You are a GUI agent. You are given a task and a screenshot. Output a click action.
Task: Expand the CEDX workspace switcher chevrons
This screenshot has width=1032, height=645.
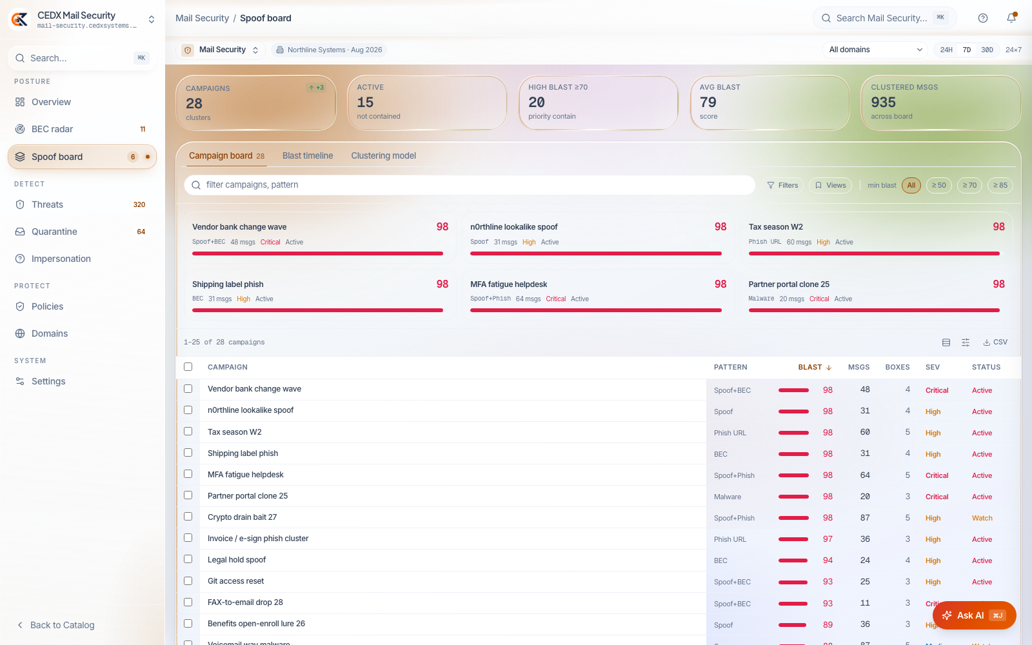coord(152,19)
